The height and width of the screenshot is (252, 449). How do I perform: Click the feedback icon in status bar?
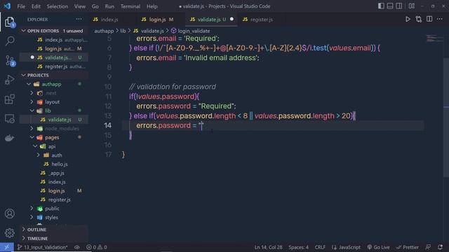pos(428,247)
